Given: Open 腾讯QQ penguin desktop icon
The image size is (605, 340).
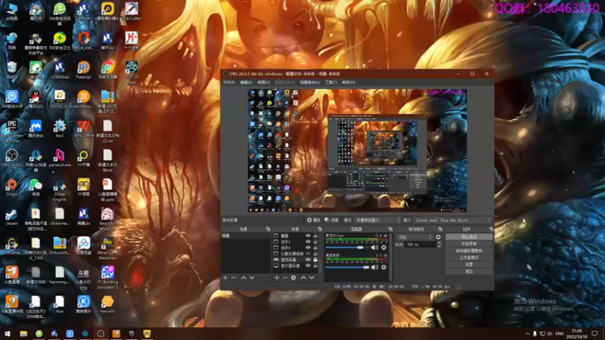Looking at the screenshot, I should click(36, 100).
